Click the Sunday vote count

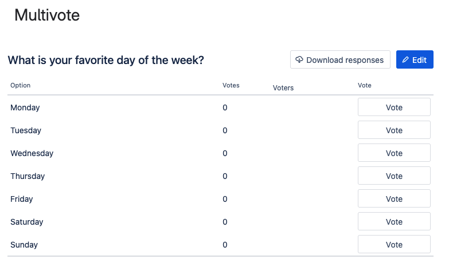pos(225,245)
